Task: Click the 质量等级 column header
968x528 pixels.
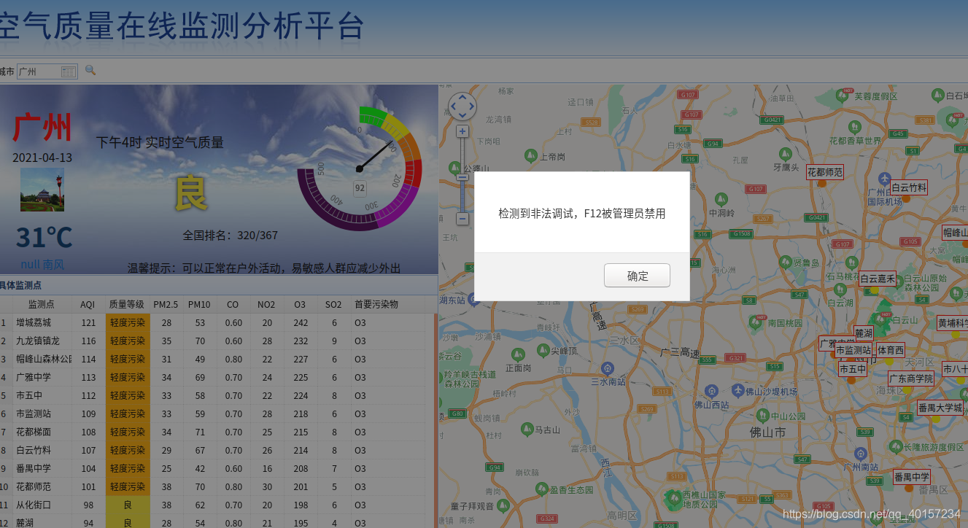Action: [127, 304]
